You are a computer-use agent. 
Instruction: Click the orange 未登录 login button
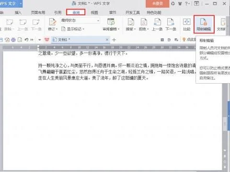tap(157, 4)
